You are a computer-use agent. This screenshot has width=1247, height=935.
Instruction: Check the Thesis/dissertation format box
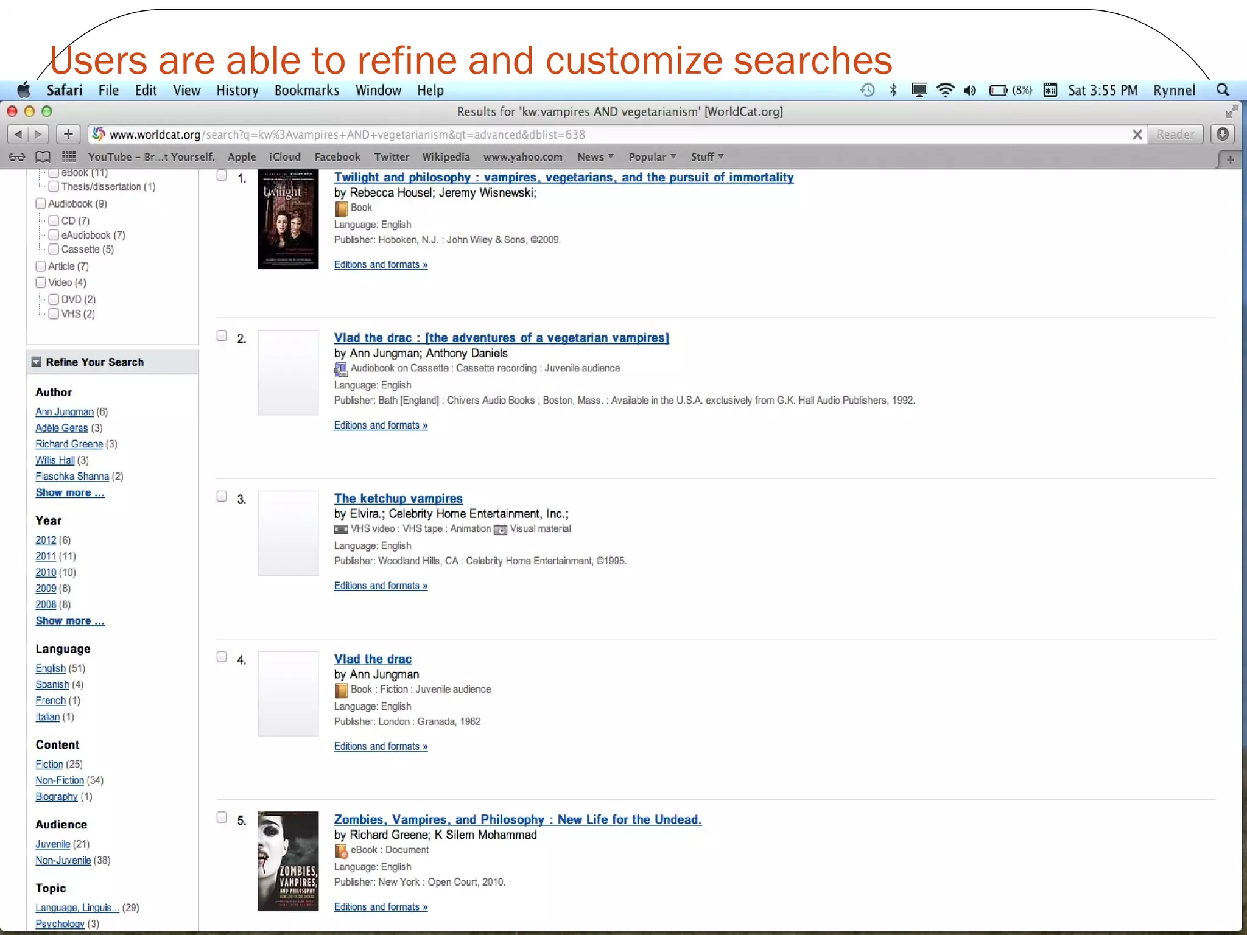54,186
